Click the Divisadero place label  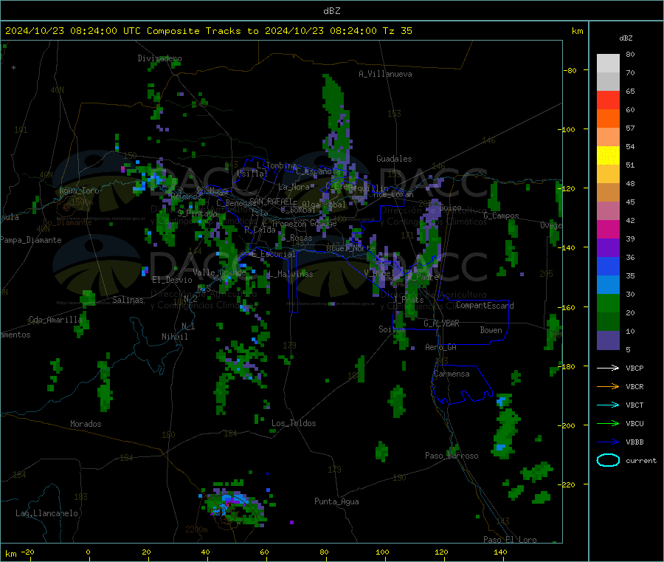point(159,58)
